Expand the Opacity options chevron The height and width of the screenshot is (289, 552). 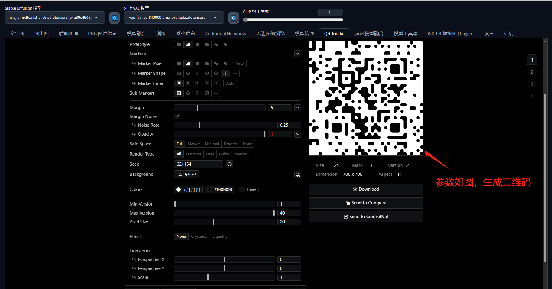[x=298, y=134]
